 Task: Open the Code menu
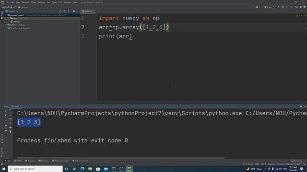coord(34,2)
